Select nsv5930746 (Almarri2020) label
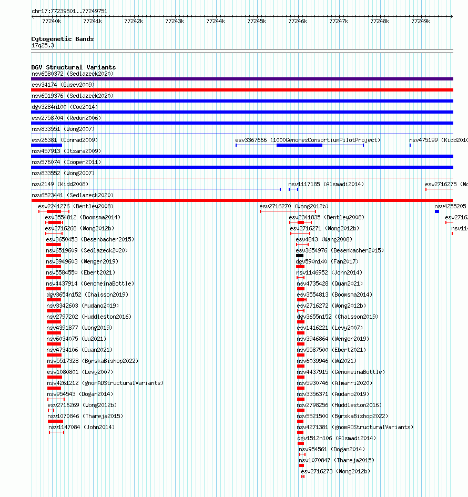The image size is (468, 497). [334, 383]
